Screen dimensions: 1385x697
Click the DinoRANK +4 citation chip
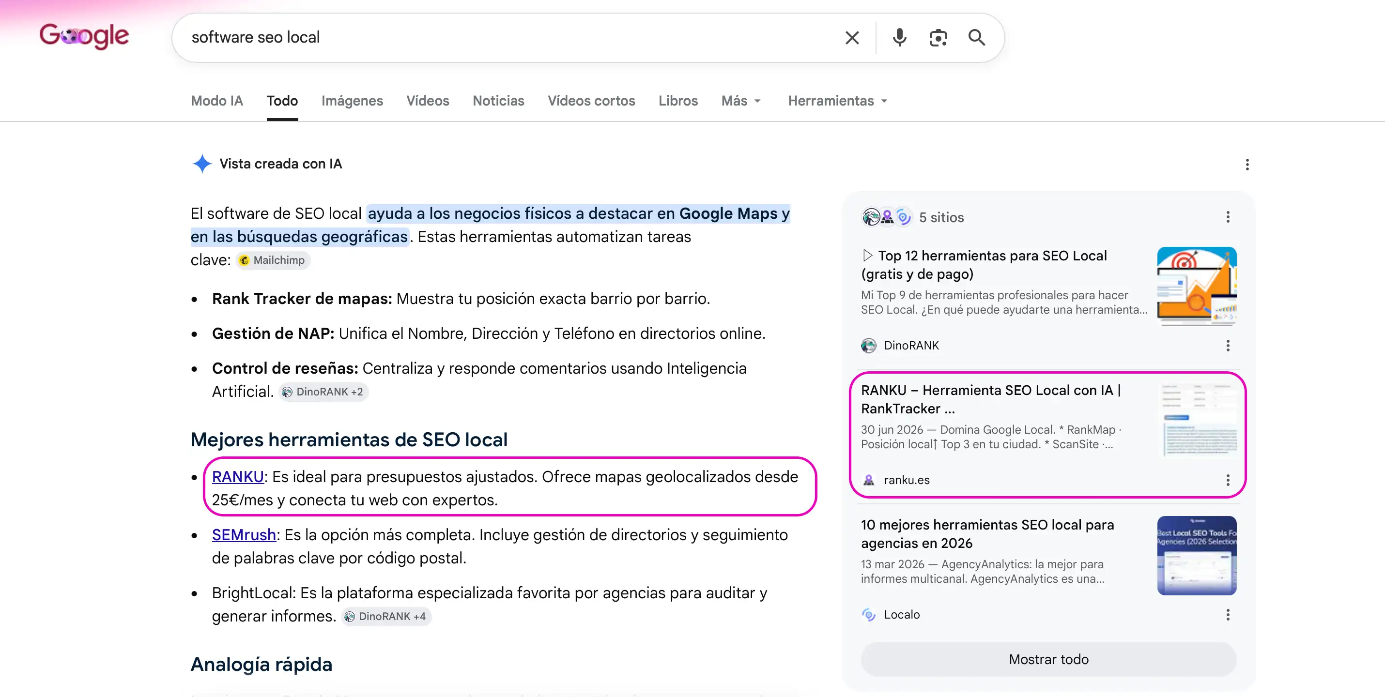(x=386, y=616)
